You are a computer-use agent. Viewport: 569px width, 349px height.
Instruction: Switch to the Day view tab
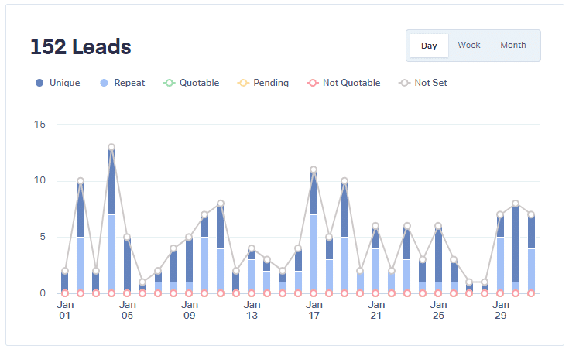point(429,46)
